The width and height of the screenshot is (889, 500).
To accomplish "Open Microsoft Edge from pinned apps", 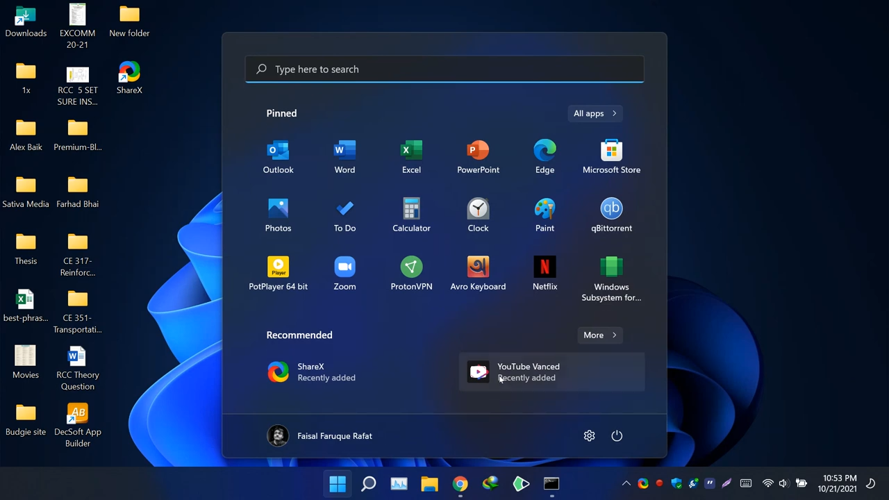I will pyautogui.click(x=545, y=156).
